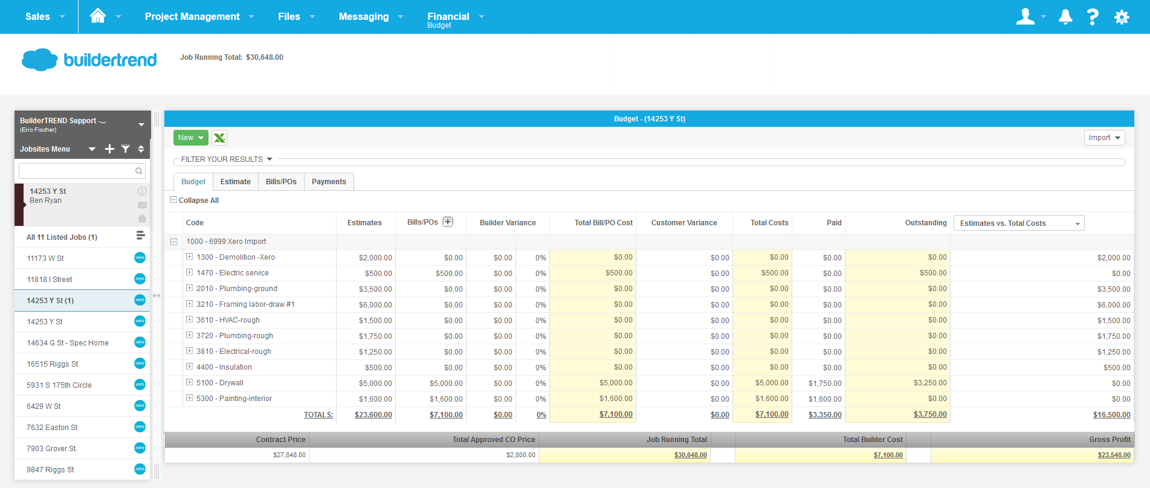Viewport: 1150px width, 488px height.
Task: Open the jobsite filter funnel
Action: click(x=126, y=149)
